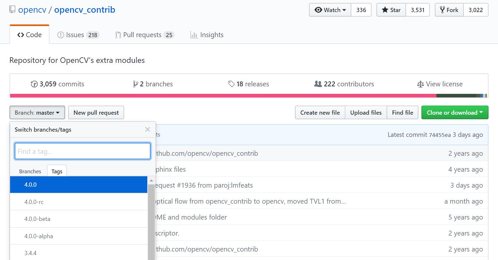The height and width of the screenshot is (260, 498).
Task: Click the tag list scroll-up arrow
Action: click(151, 181)
